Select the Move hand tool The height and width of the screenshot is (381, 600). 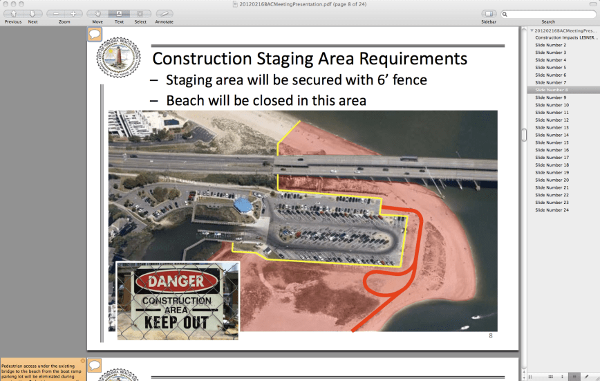coord(97,14)
